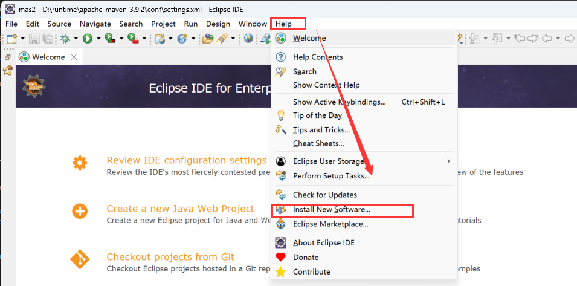Open Checkout projects from Git link
Screen dimensions: 577x286
[170, 257]
